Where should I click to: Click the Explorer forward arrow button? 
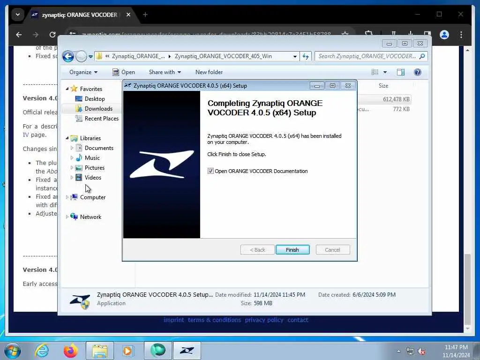[x=81, y=56]
